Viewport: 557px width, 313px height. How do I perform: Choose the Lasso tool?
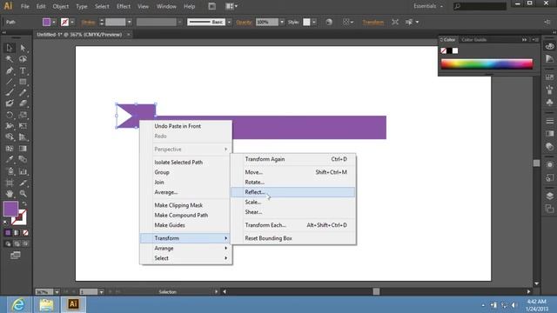(x=23, y=59)
